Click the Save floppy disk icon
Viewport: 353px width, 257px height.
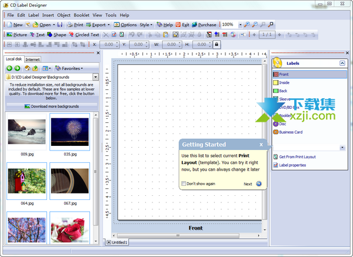coord(60,25)
